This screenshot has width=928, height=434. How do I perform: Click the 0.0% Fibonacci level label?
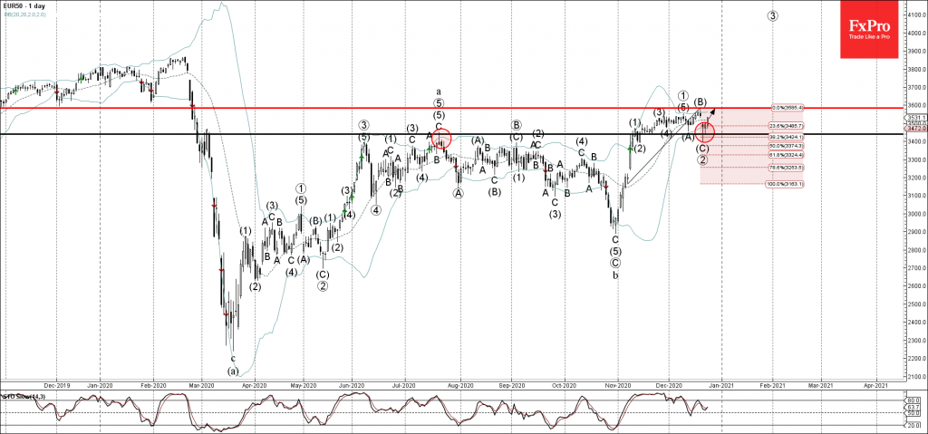pos(787,107)
